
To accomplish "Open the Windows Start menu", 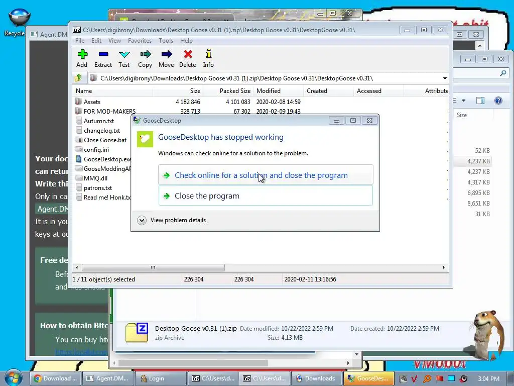I will pyautogui.click(x=13, y=378).
